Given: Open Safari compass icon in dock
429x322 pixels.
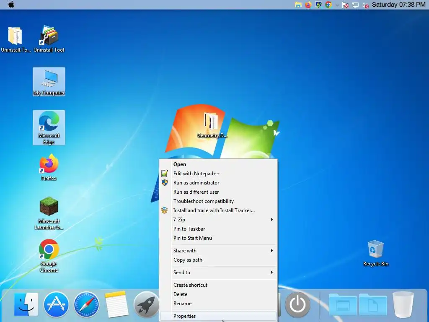Looking at the screenshot, I should click(x=86, y=304).
